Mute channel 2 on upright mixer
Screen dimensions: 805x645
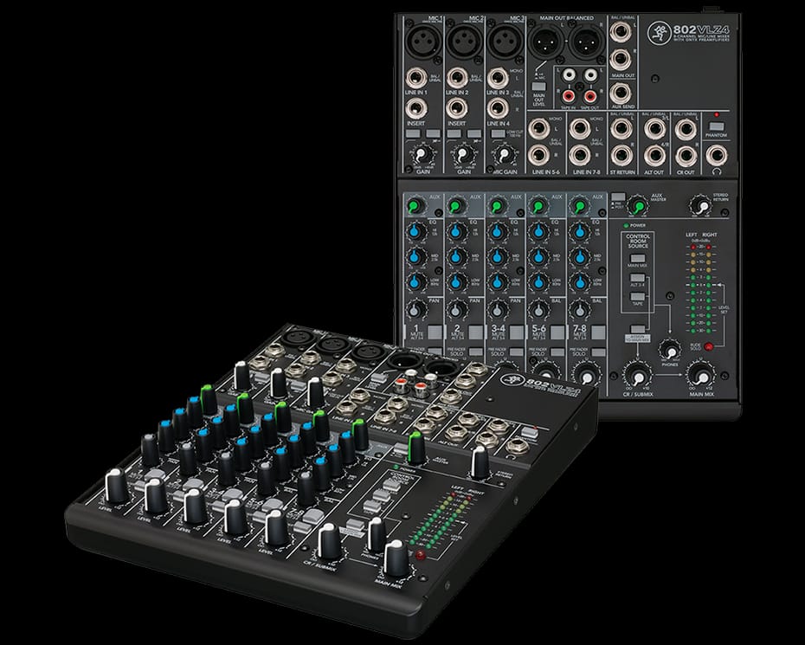click(476, 332)
